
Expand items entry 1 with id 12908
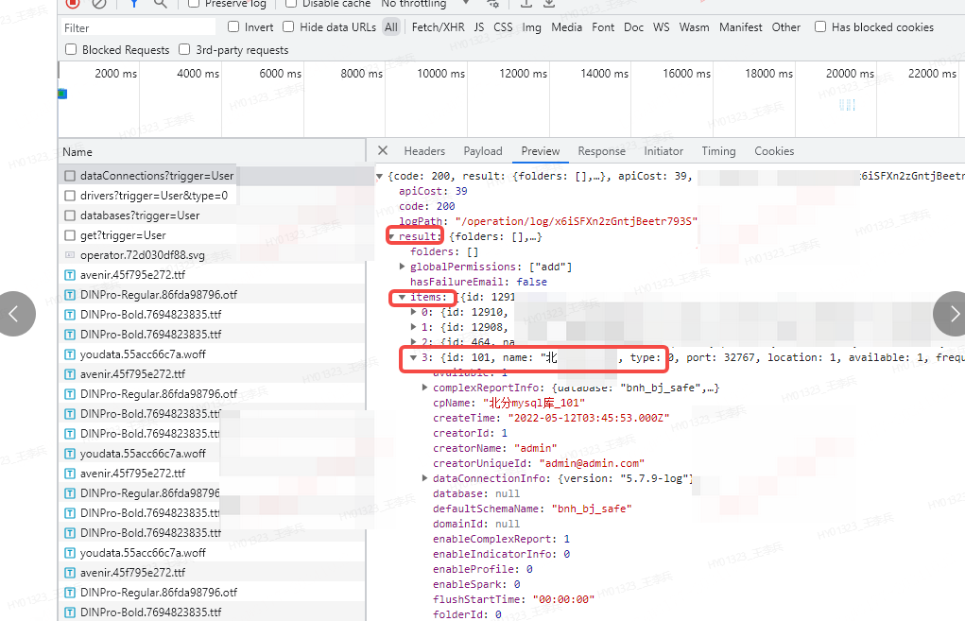tap(414, 327)
